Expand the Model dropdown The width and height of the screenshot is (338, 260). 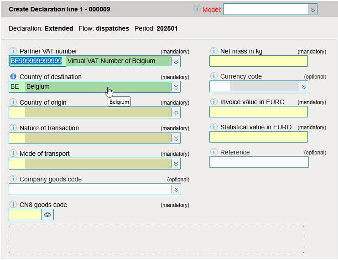312,10
